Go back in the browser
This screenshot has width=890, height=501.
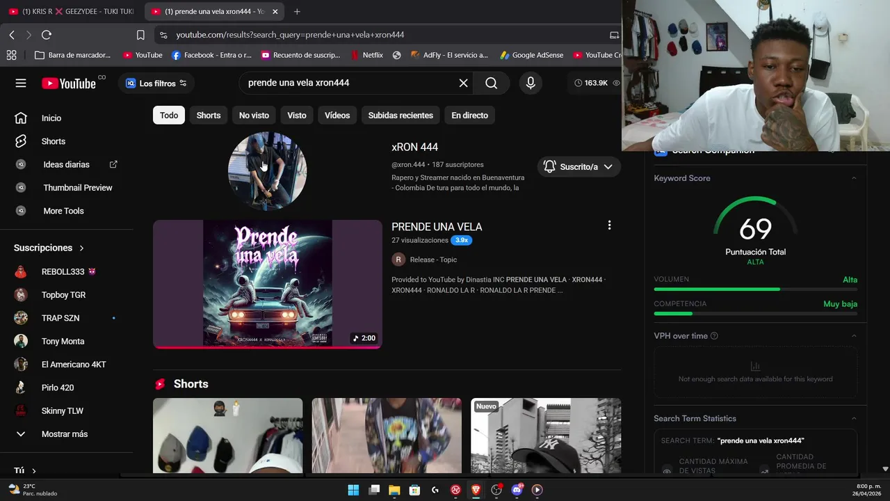[x=12, y=35]
